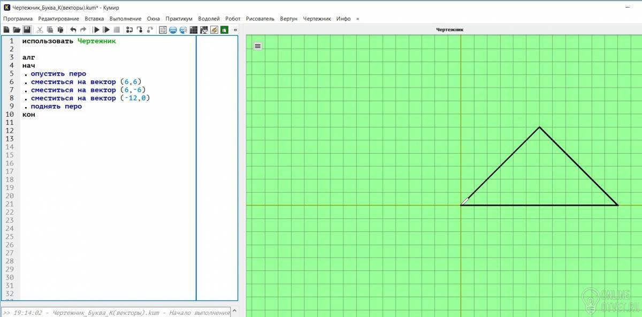Open the Водолей control panel icon
This screenshot has height=317, width=642.
(184, 29)
